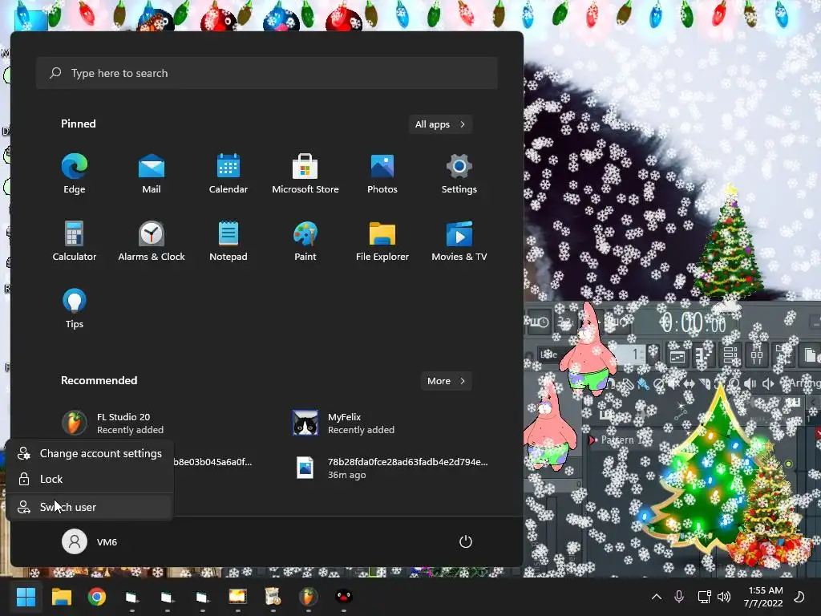Open the clock showing 1:55 AM
821x616 pixels.
click(x=763, y=597)
